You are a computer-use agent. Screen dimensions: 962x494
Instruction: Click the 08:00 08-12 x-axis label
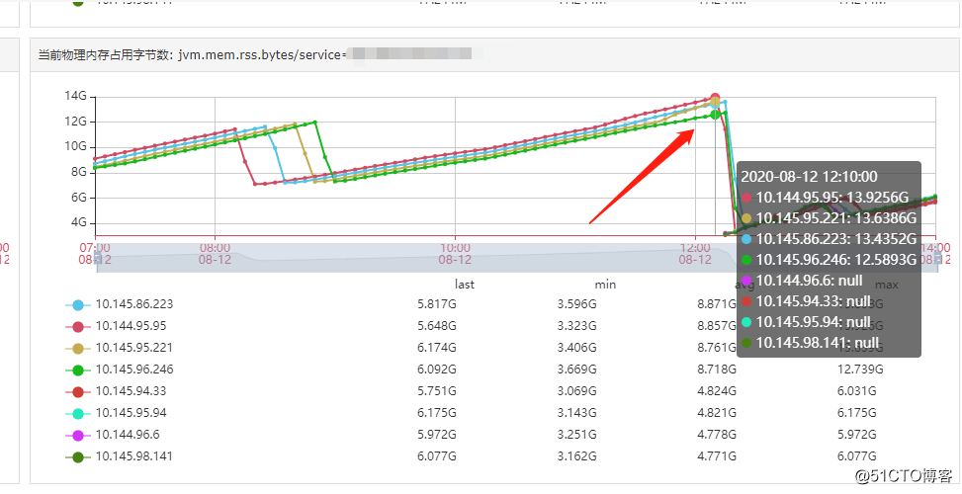[215, 254]
